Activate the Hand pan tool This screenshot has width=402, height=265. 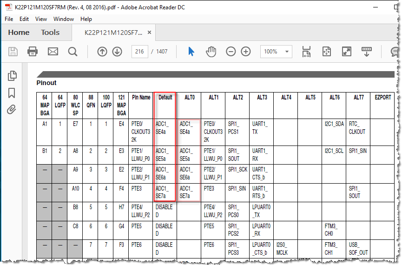[211, 52]
